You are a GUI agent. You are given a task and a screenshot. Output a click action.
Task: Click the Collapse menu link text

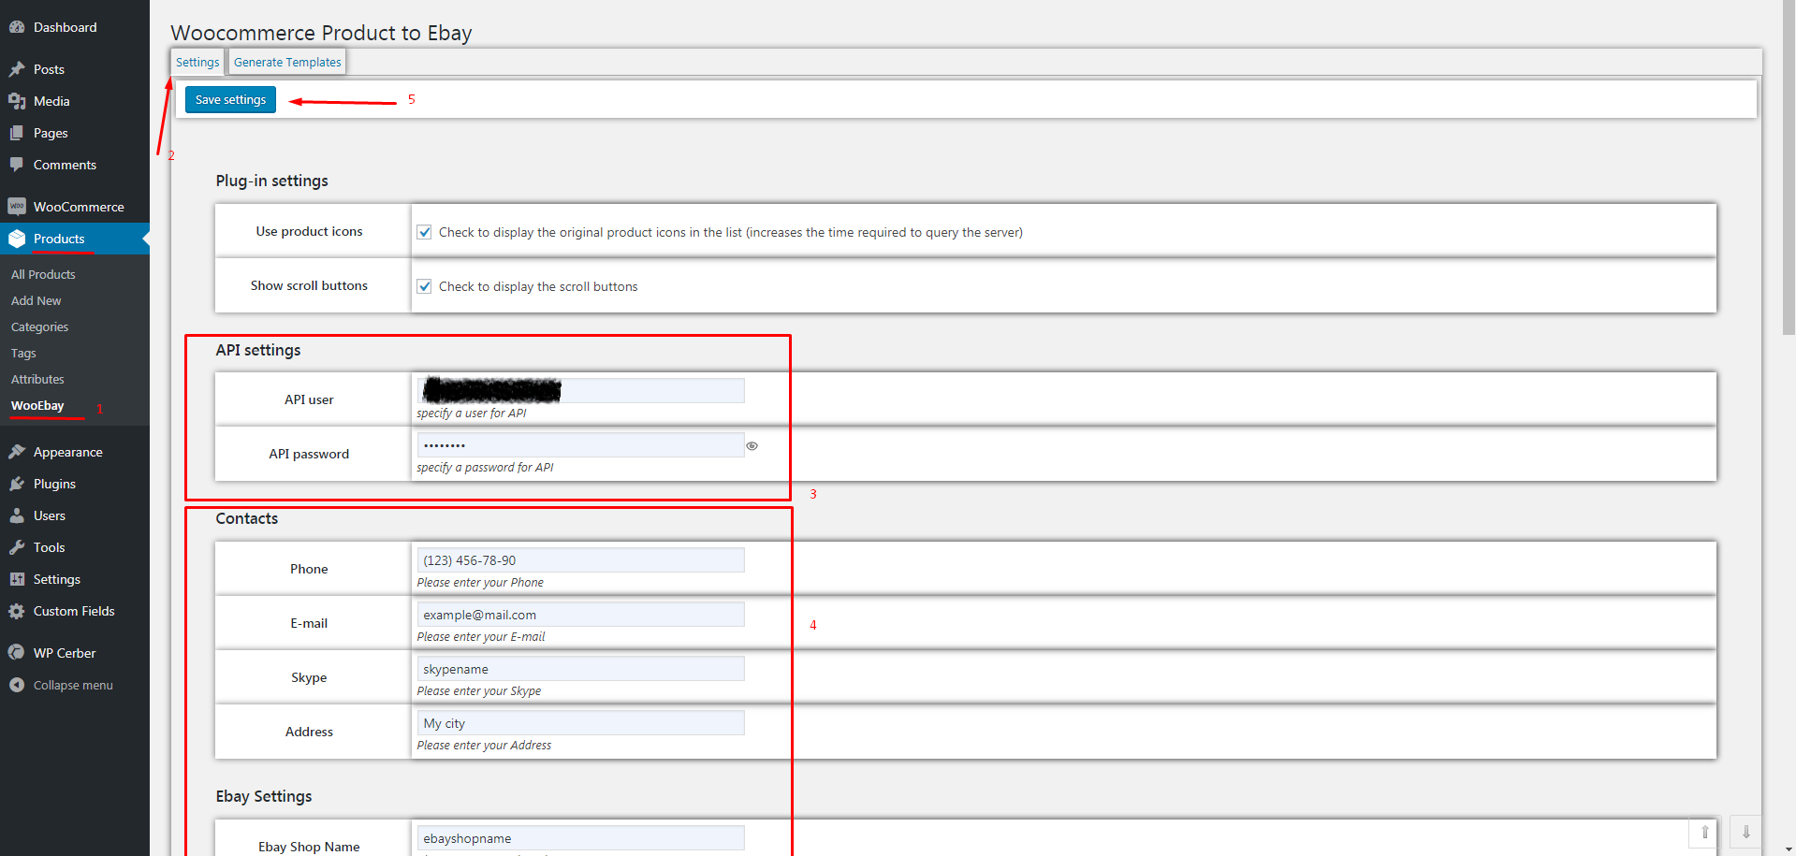(73, 685)
